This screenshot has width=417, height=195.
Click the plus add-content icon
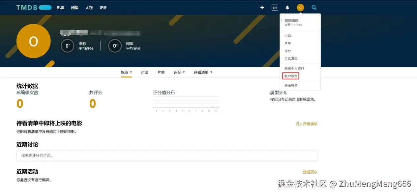[x=262, y=8]
